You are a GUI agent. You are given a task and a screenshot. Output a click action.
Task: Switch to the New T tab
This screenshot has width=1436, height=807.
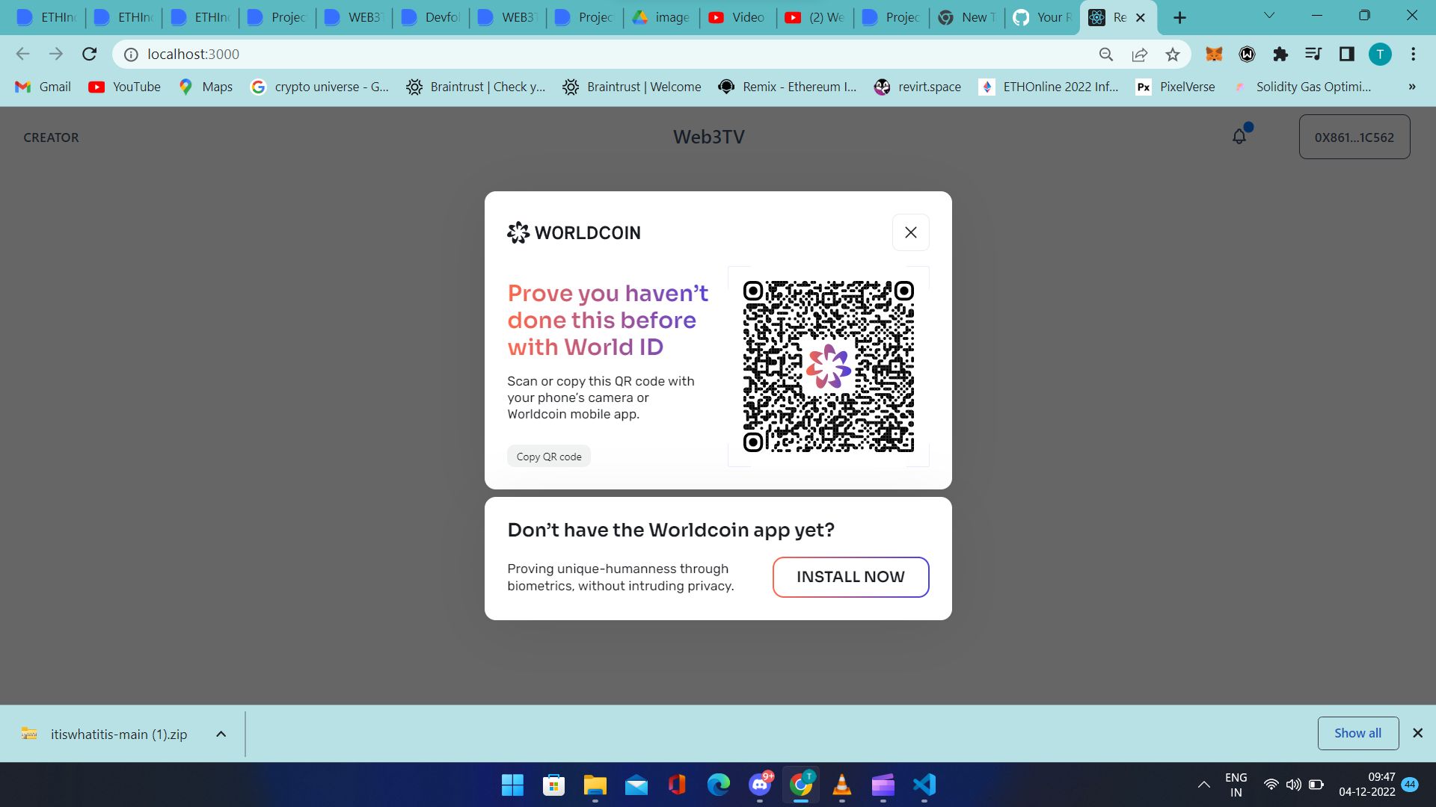(967, 17)
